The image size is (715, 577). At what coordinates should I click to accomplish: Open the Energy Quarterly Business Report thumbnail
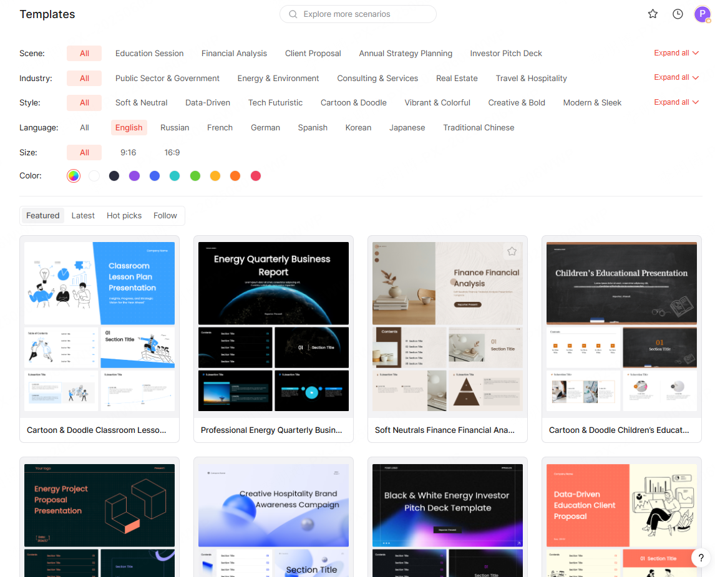point(273,283)
